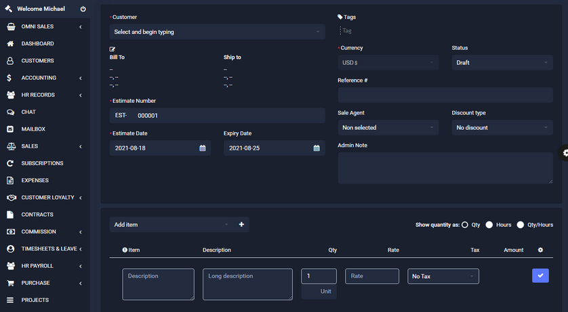Open Dashboard in the sidebar
The image size is (568, 312).
(37, 43)
